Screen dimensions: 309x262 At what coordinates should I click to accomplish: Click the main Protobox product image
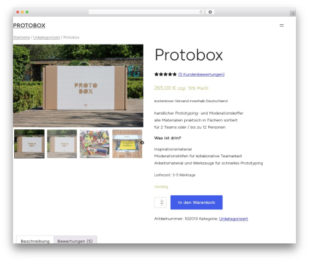tap(78, 85)
